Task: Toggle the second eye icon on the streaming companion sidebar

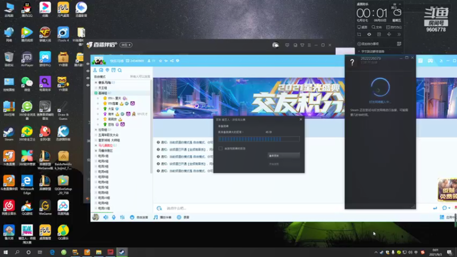Action: 88,71
